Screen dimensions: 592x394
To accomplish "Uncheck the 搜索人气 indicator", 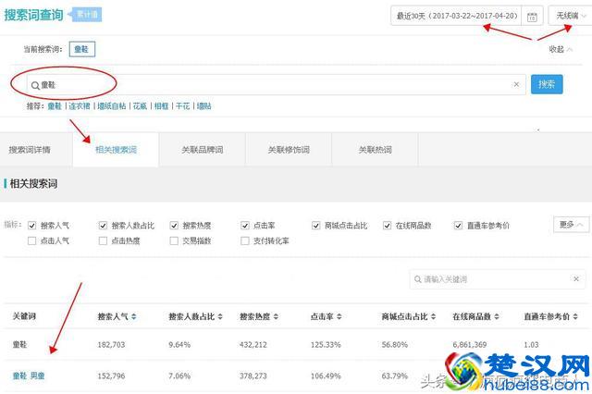I will coord(32,226).
